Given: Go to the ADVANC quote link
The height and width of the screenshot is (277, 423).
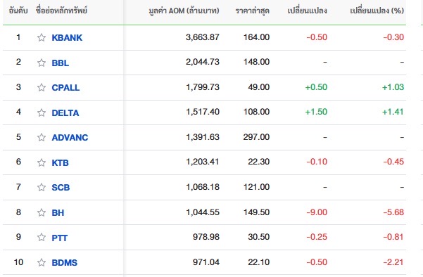Looking at the screenshot, I should 70,138.
